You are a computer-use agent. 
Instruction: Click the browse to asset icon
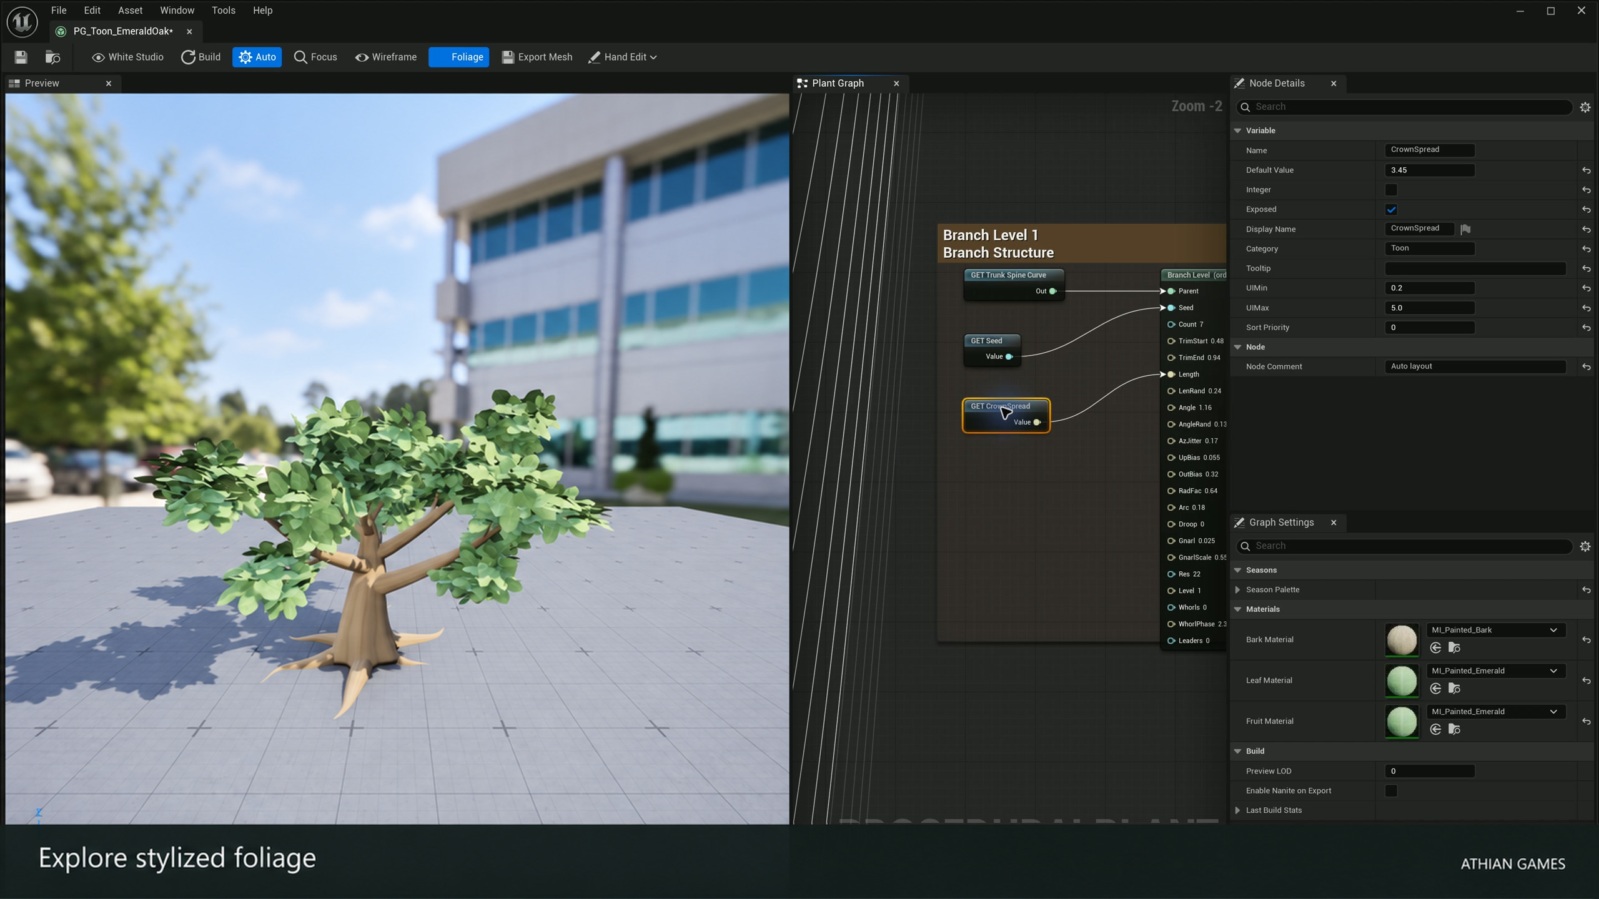(53, 57)
